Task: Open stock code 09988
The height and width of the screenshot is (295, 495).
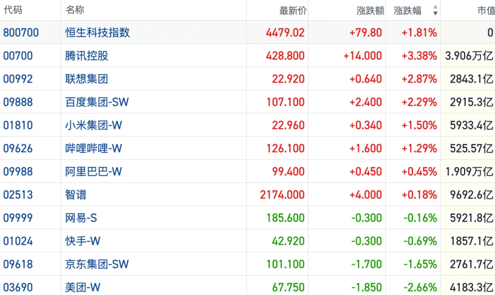Action: pos(18,171)
